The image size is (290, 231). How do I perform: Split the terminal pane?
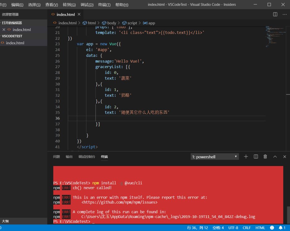click(x=256, y=157)
